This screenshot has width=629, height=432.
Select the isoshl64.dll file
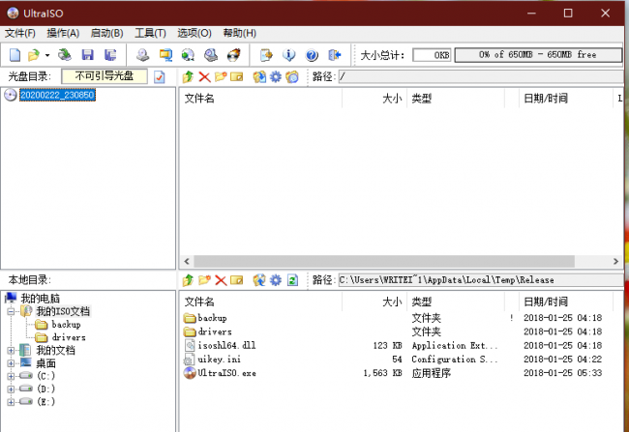point(226,345)
